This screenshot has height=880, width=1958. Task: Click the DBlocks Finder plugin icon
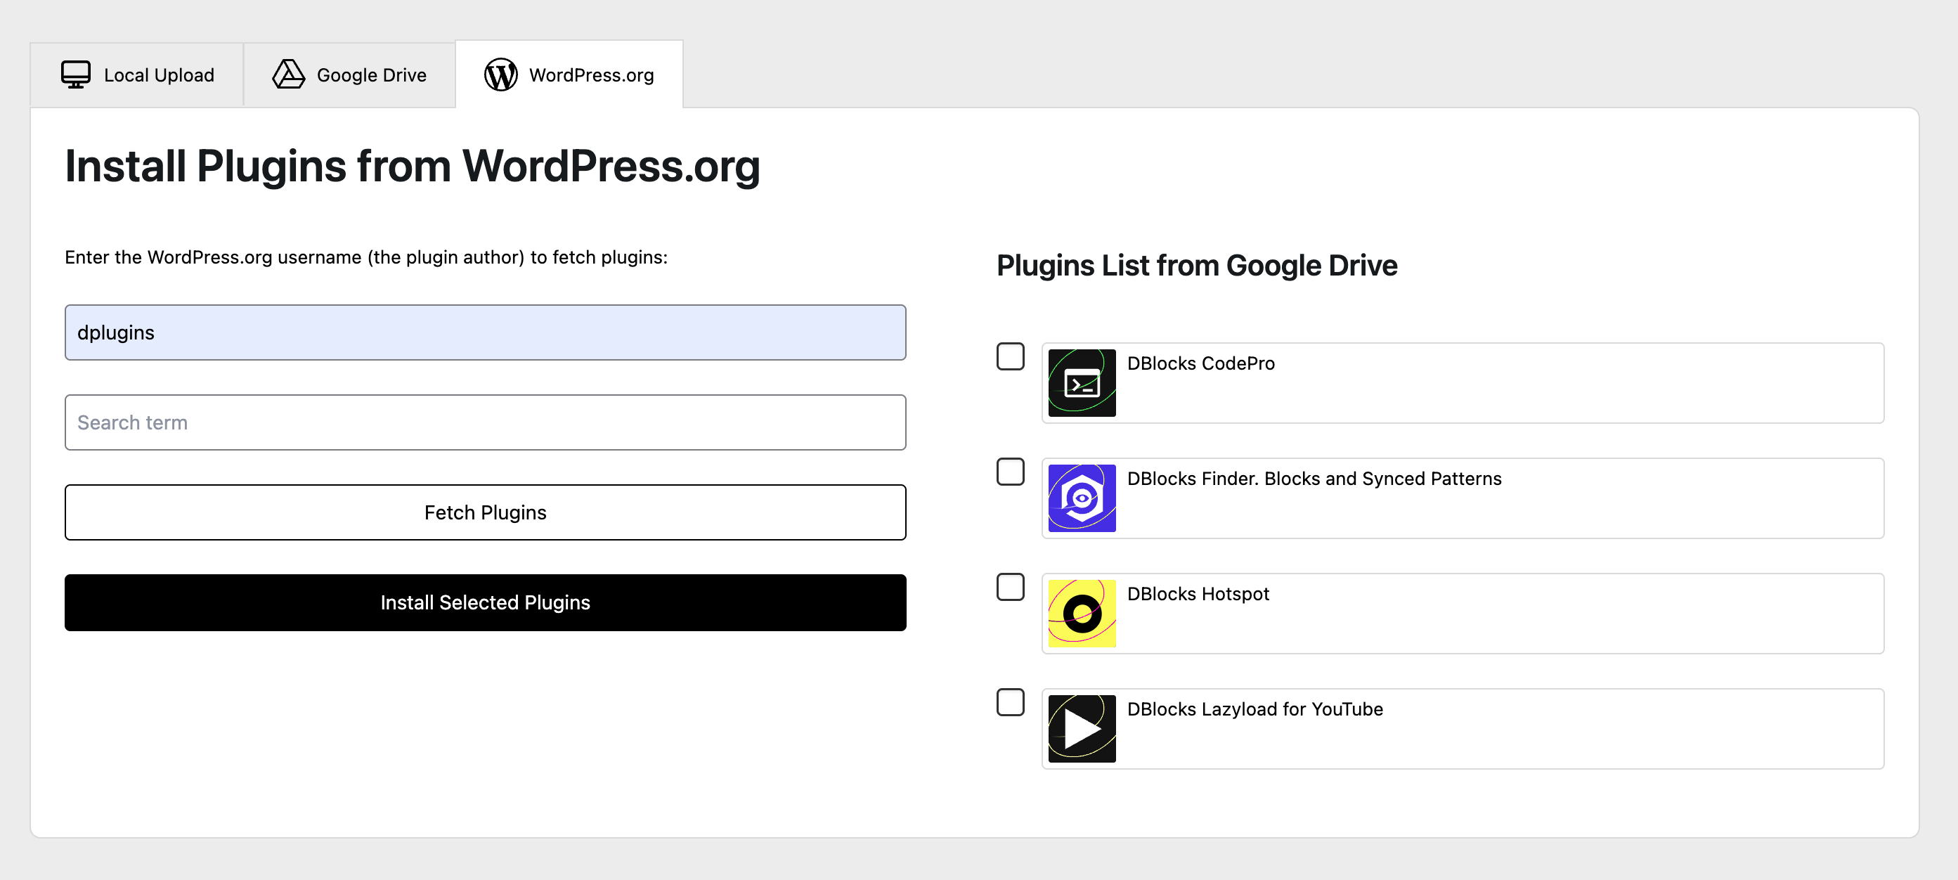click(x=1082, y=498)
